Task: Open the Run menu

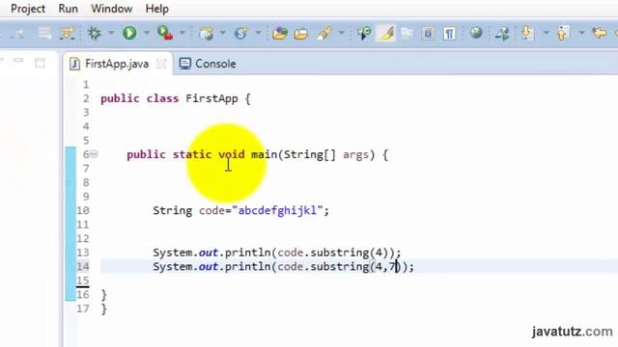Action: coord(68,9)
